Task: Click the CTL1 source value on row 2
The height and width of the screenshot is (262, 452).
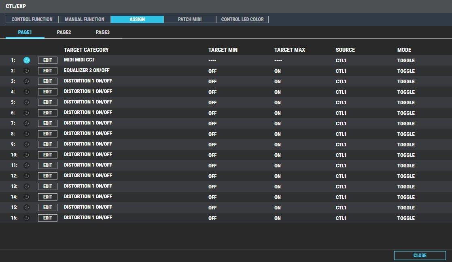Action: point(341,71)
